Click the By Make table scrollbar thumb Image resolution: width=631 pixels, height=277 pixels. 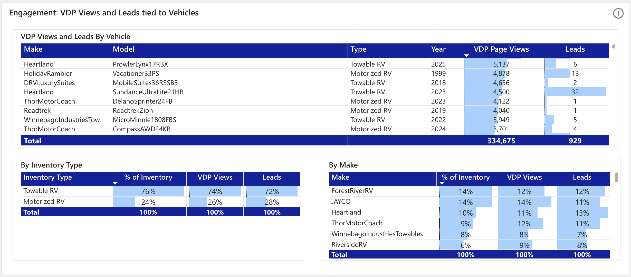pos(616,177)
